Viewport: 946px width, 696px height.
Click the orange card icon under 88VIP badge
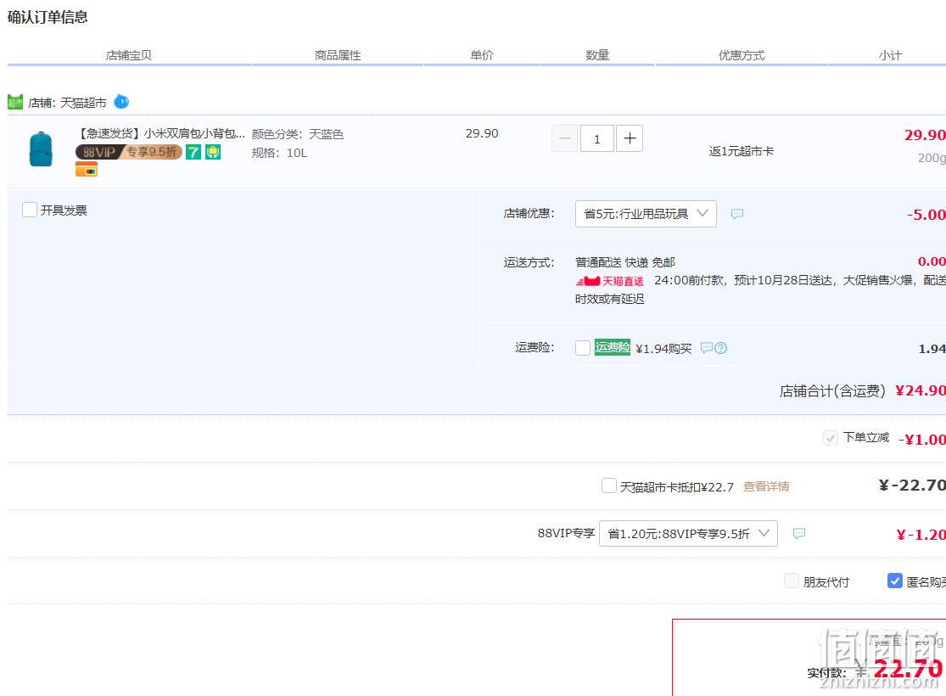tap(87, 171)
